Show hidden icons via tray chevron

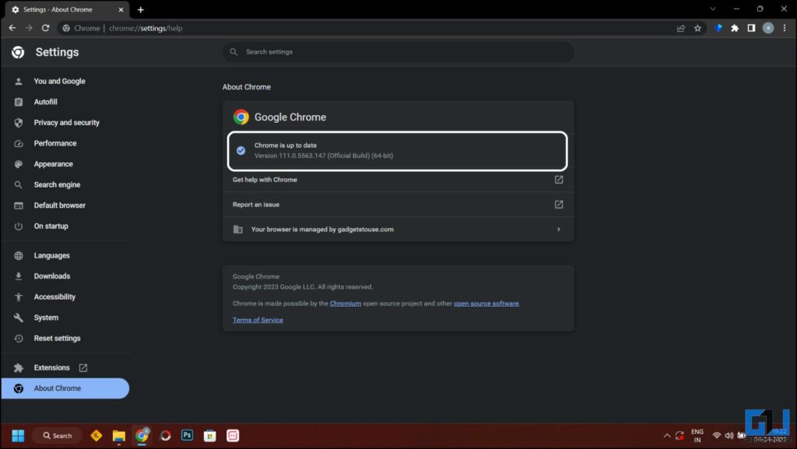pyautogui.click(x=666, y=436)
